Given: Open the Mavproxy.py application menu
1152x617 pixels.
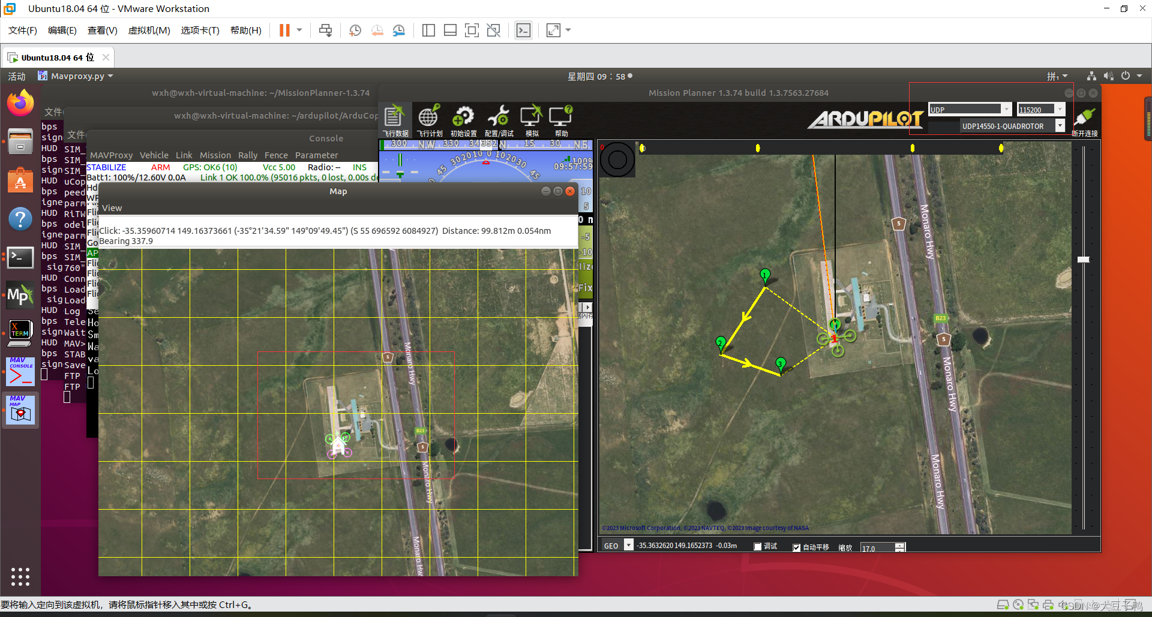Looking at the screenshot, I should point(76,76).
